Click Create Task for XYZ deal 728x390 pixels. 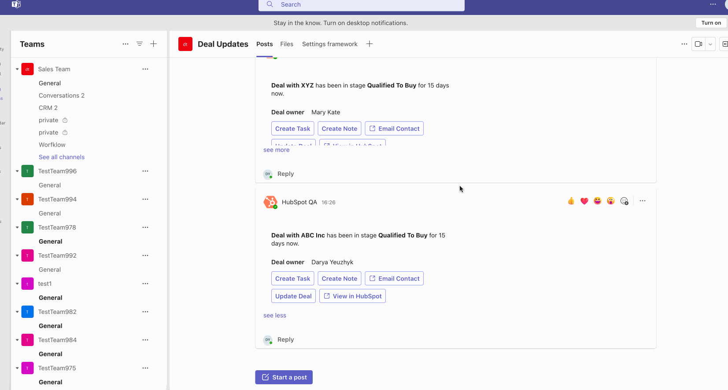pos(293,128)
